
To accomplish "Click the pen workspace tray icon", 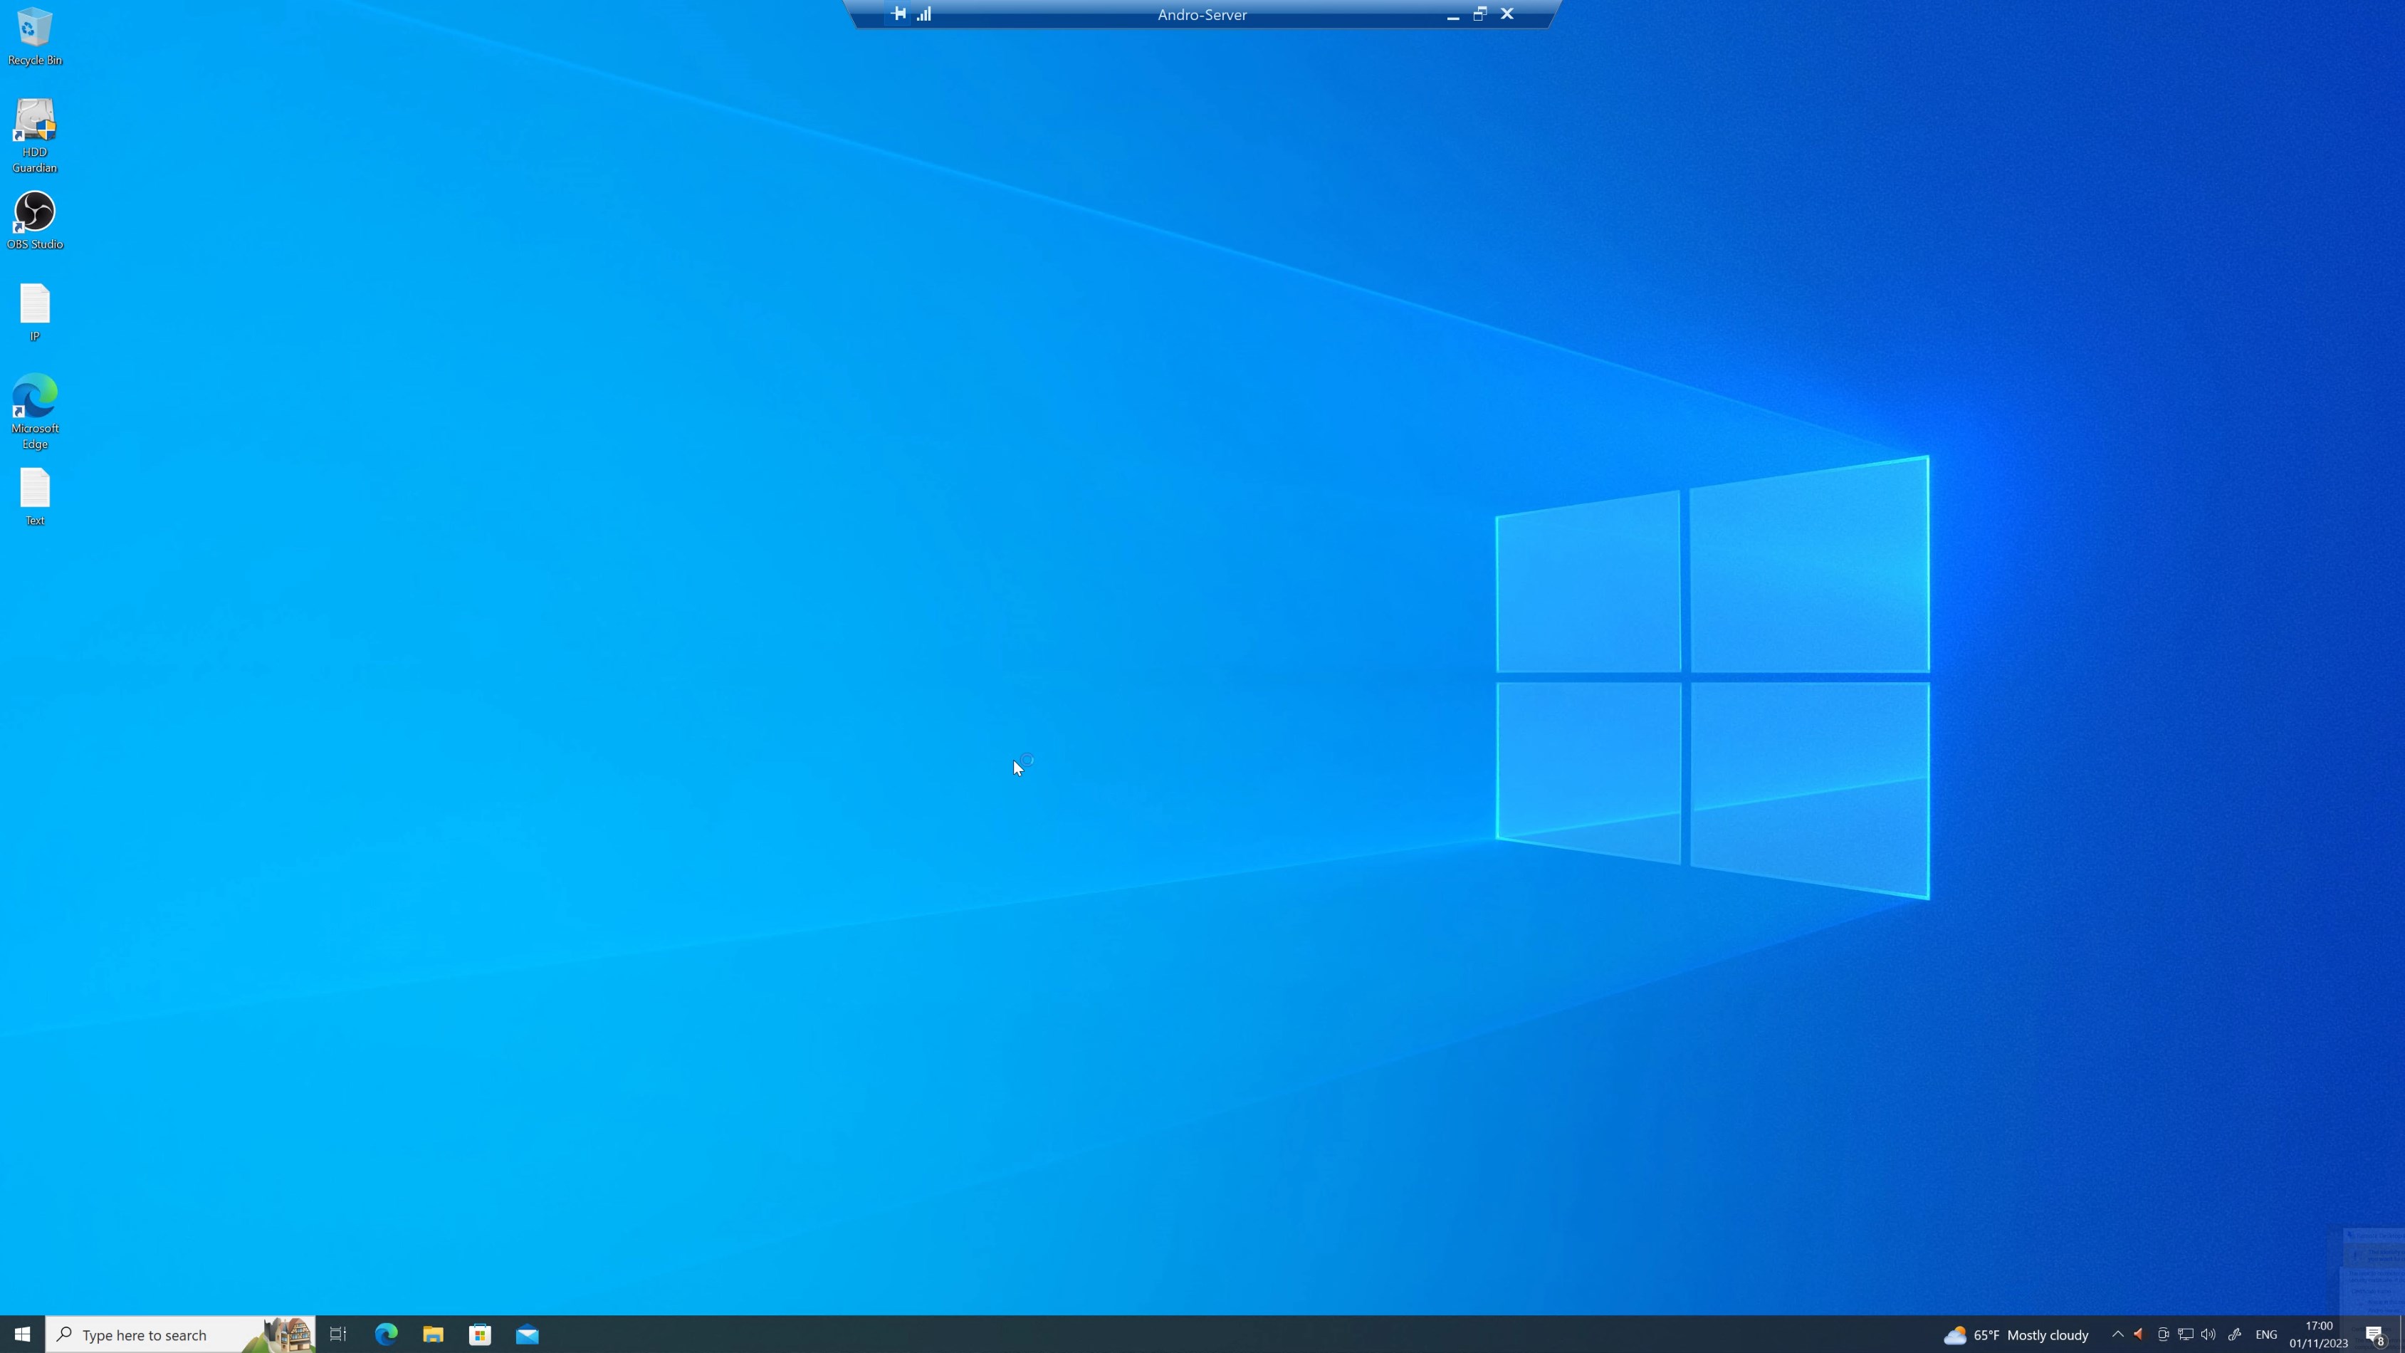I will [2234, 1334].
